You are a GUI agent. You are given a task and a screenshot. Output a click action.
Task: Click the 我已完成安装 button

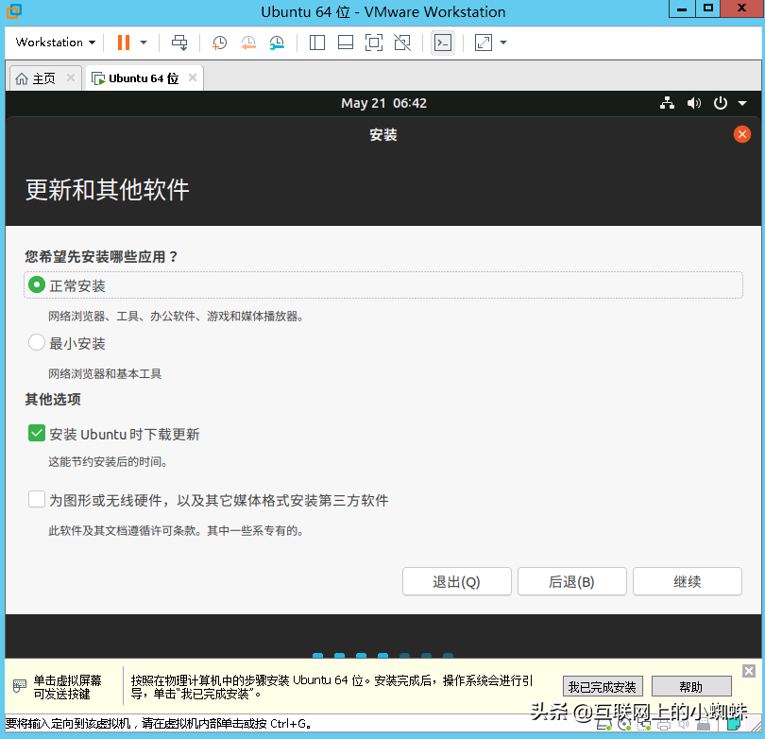tap(603, 686)
